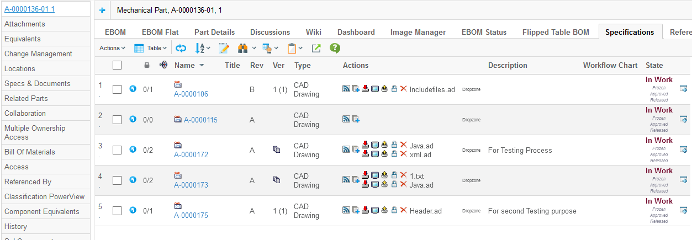Click the green help question mark icon

335,49
